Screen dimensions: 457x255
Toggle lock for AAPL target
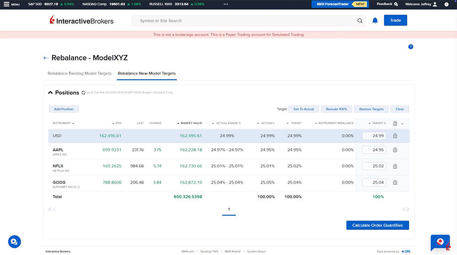tap(395, 150)
